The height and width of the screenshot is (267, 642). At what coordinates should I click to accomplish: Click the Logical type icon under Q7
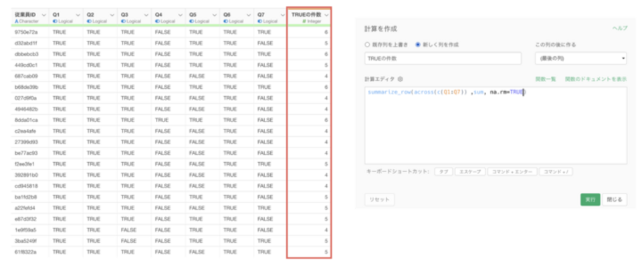[259, 21]
